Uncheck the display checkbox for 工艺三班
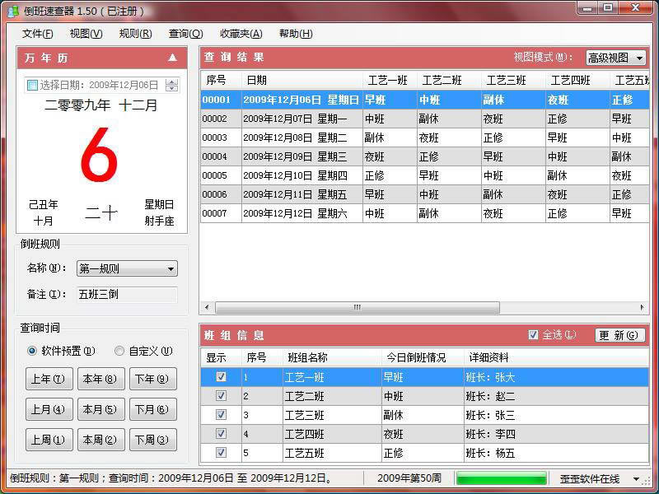 219,415
